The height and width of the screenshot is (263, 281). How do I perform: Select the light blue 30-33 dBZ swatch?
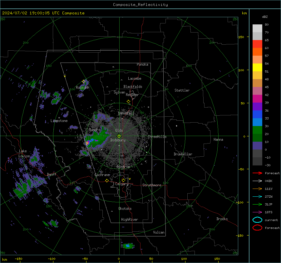pyautogui.click(x=257, y=122)
